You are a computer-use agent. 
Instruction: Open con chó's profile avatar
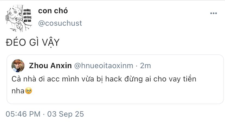pyautogui.click(x=19, y=18)
